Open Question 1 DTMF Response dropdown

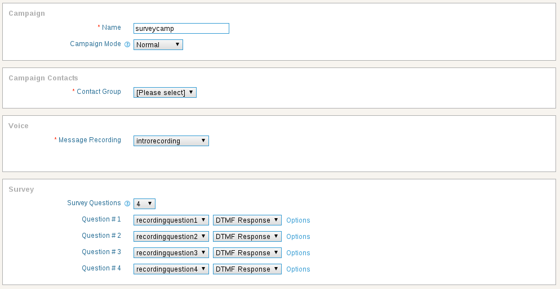[247, 220]
